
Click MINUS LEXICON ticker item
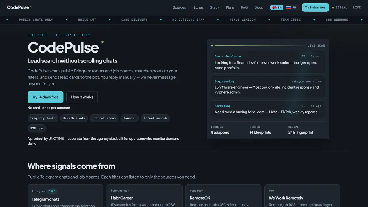(x=243, y=20)
